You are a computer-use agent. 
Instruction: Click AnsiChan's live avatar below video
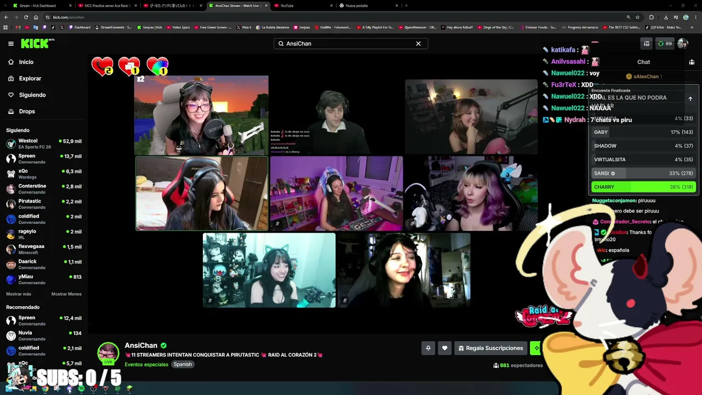pos(108,354)
